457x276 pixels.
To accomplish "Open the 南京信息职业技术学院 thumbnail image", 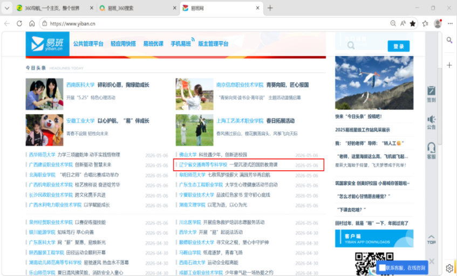I will [194, 94].
